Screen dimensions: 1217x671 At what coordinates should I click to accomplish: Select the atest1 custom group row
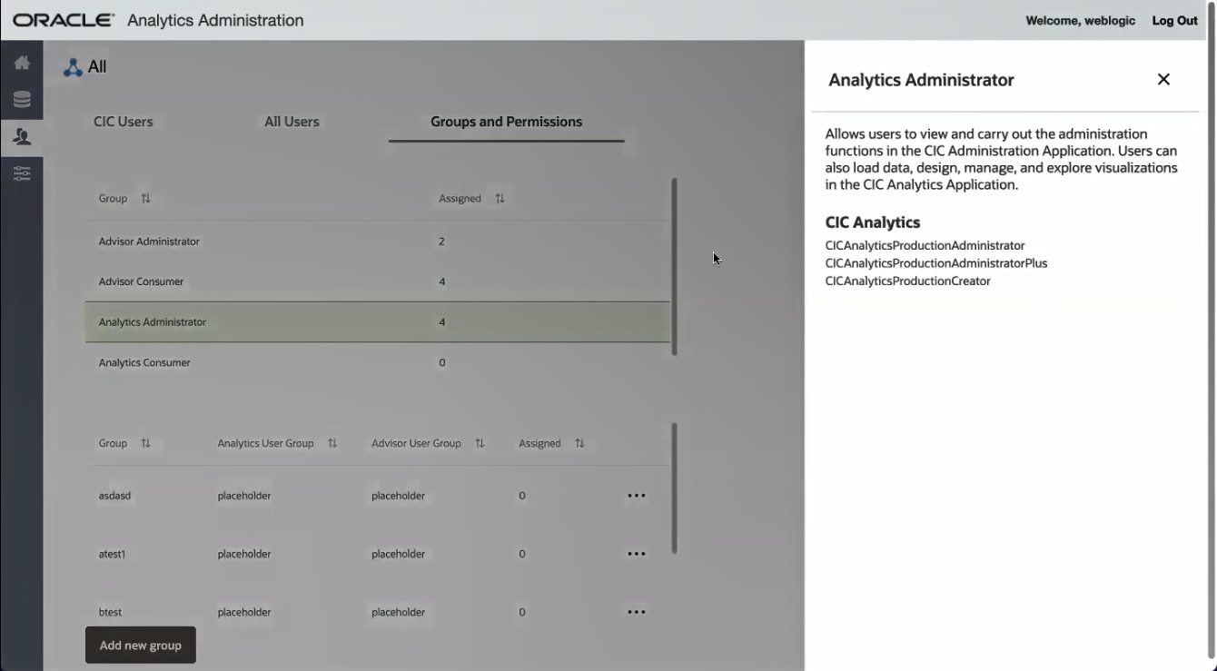378,554
